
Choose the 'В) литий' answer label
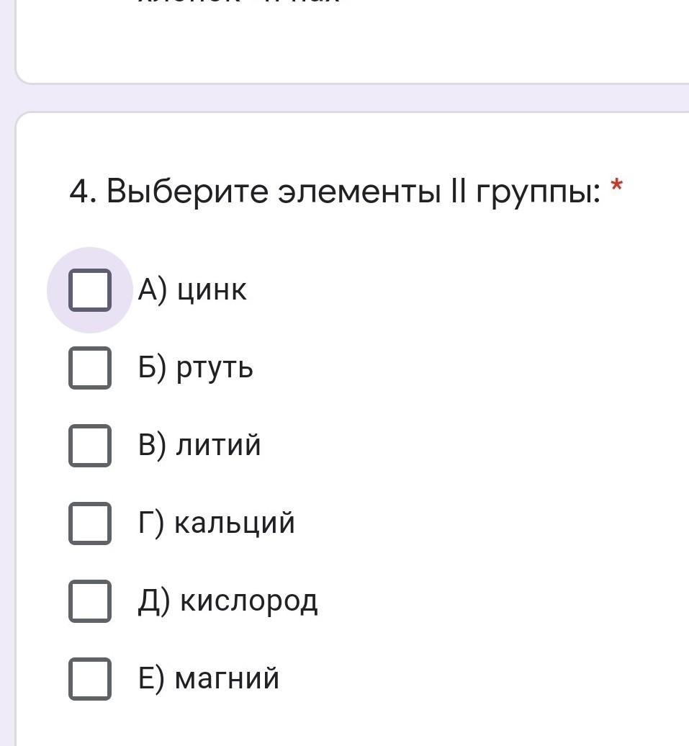(199, 445)
